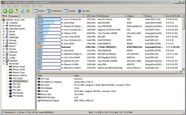Click the Field column header
Viewport: 186px width, 115px height.
(x=55, y=76)
